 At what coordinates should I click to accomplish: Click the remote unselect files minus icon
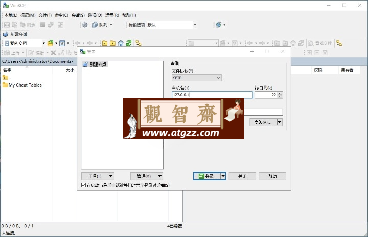(317, 53)
